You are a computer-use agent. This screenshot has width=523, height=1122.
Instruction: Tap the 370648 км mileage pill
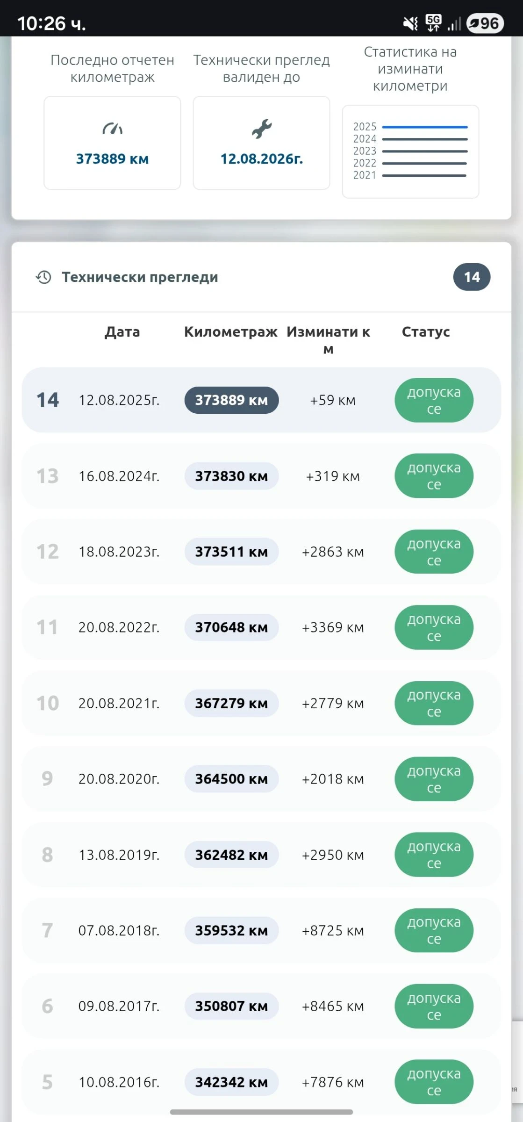coord(231,627)
